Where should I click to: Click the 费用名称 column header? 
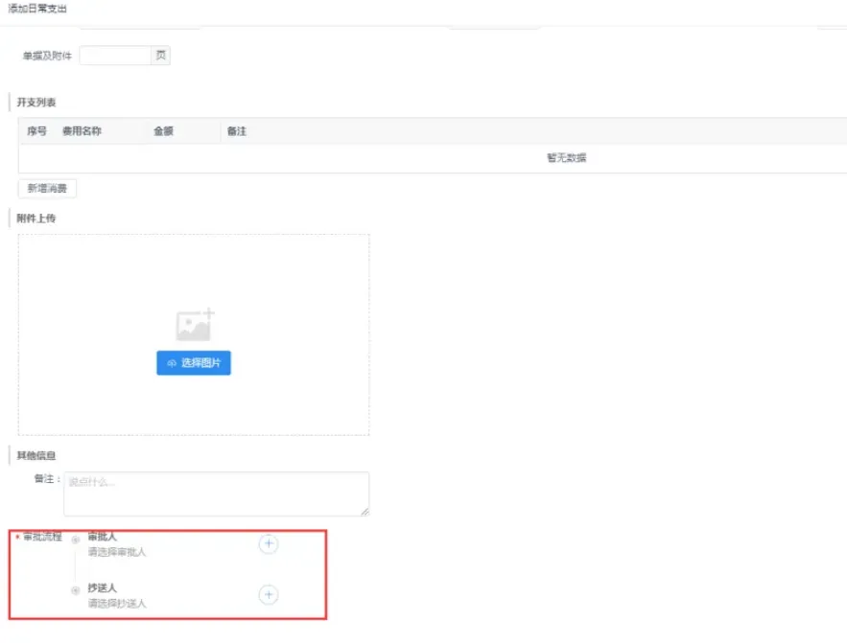[82, 131]
